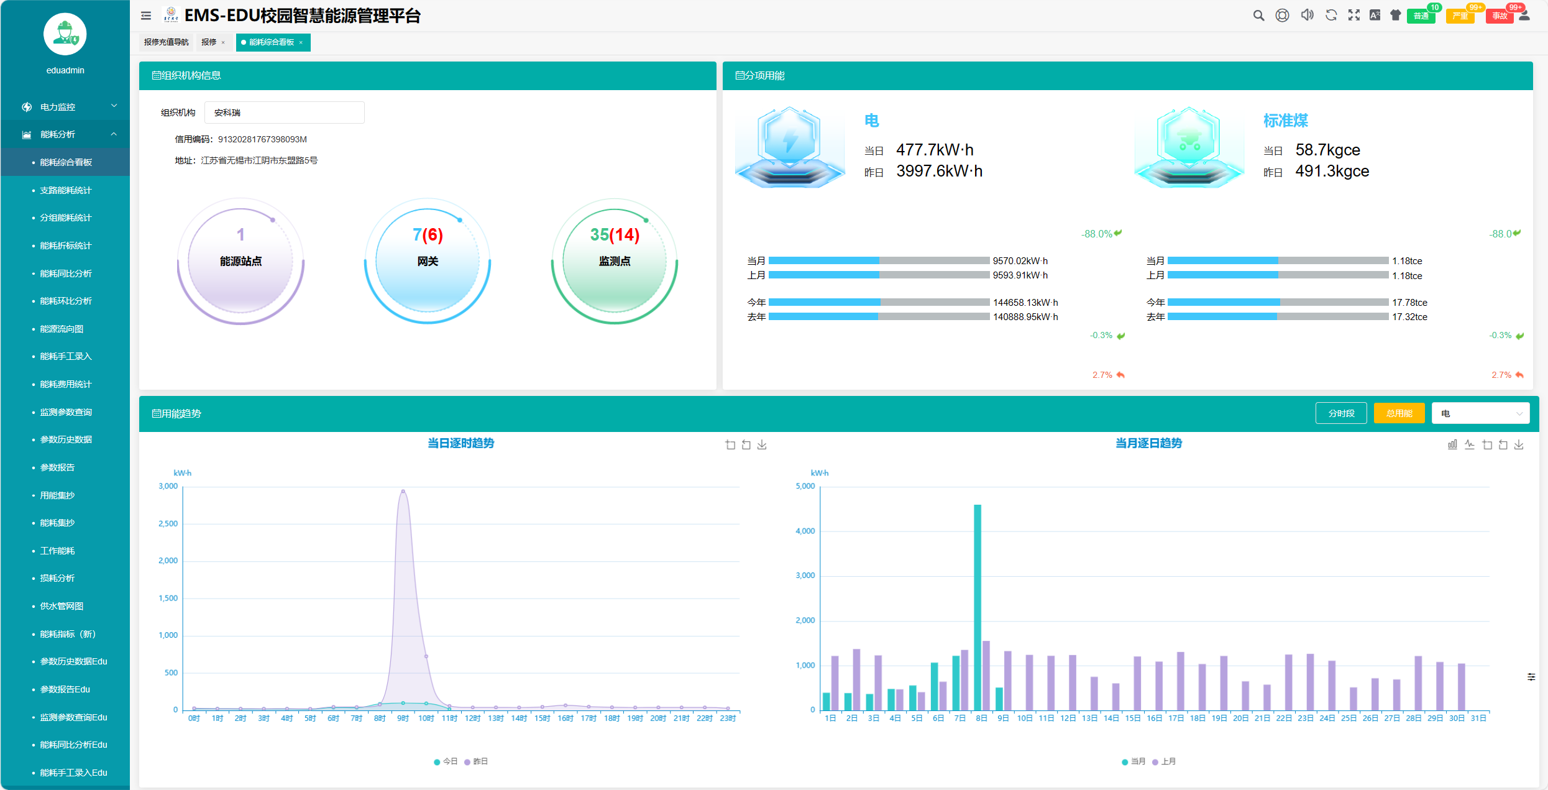Click the hamburger menu collapse icon

(x=146, y=16)
